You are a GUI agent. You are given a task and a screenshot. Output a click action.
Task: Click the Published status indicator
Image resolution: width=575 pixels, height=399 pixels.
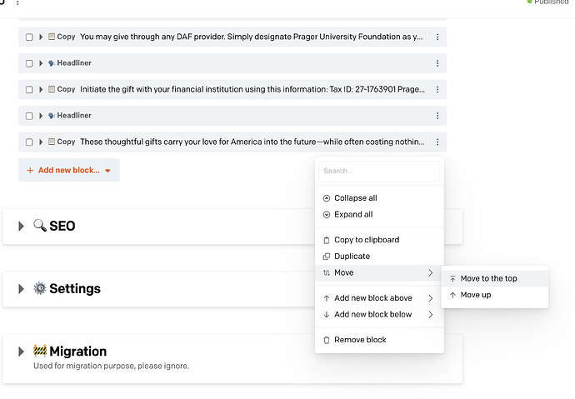coord(547,2)
